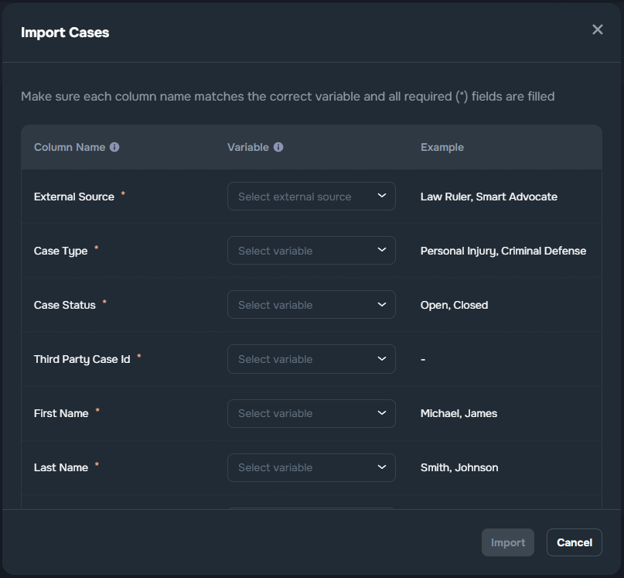Select the Example column header
The height and width of the screenshot is (578, 624).
coord(442,147)
